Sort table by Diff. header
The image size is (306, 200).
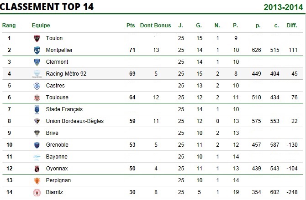point(292,26)
